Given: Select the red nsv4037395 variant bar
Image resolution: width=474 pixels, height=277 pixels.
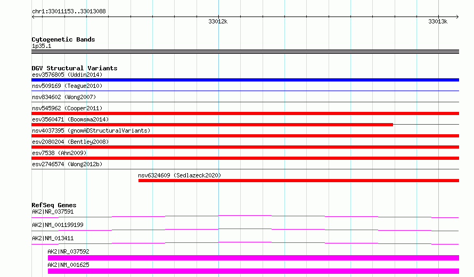Looking at the screenshot, I should tap(245, 136).
